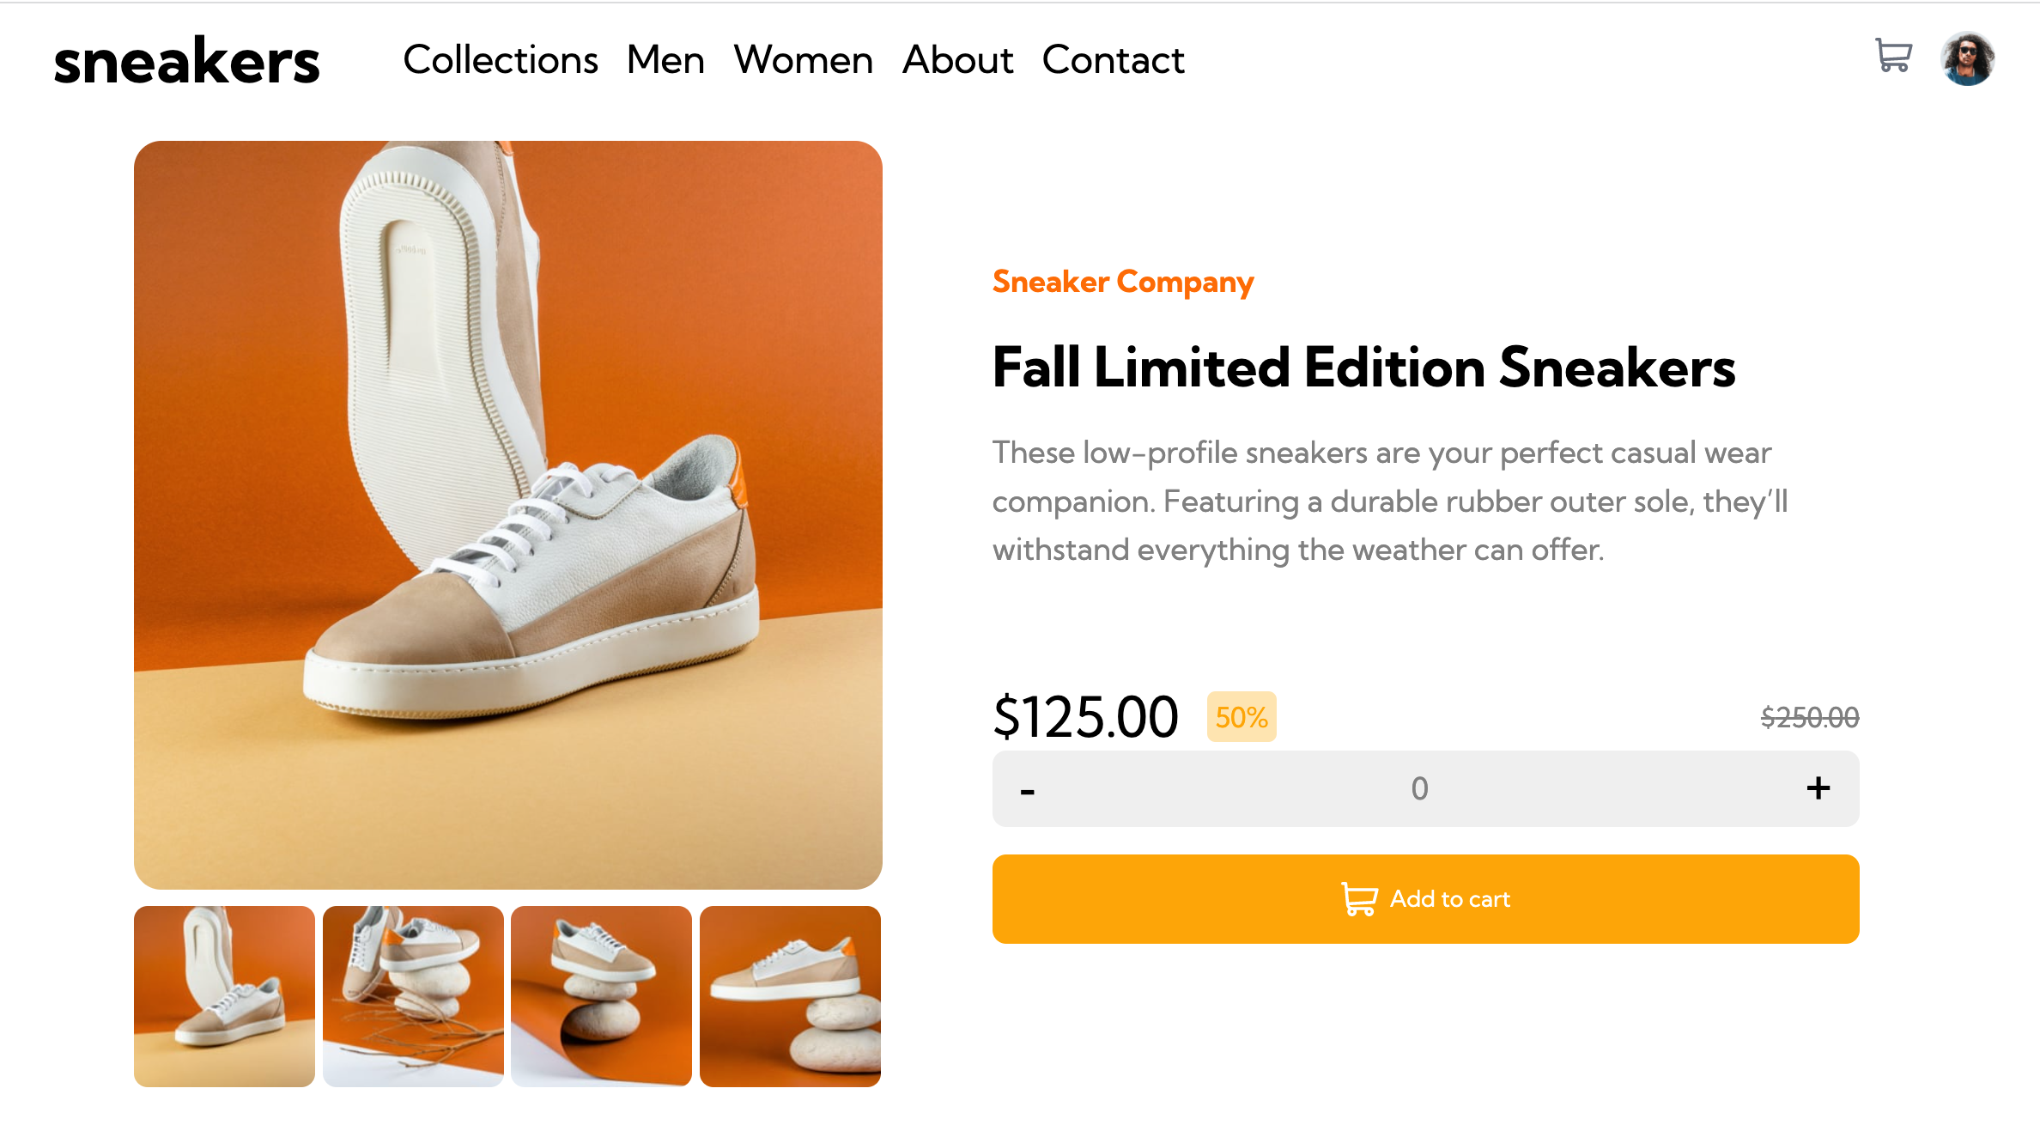Viewport: 2040px width, 1137px height.
Task: Open the About page
Action: pos(957,60)
